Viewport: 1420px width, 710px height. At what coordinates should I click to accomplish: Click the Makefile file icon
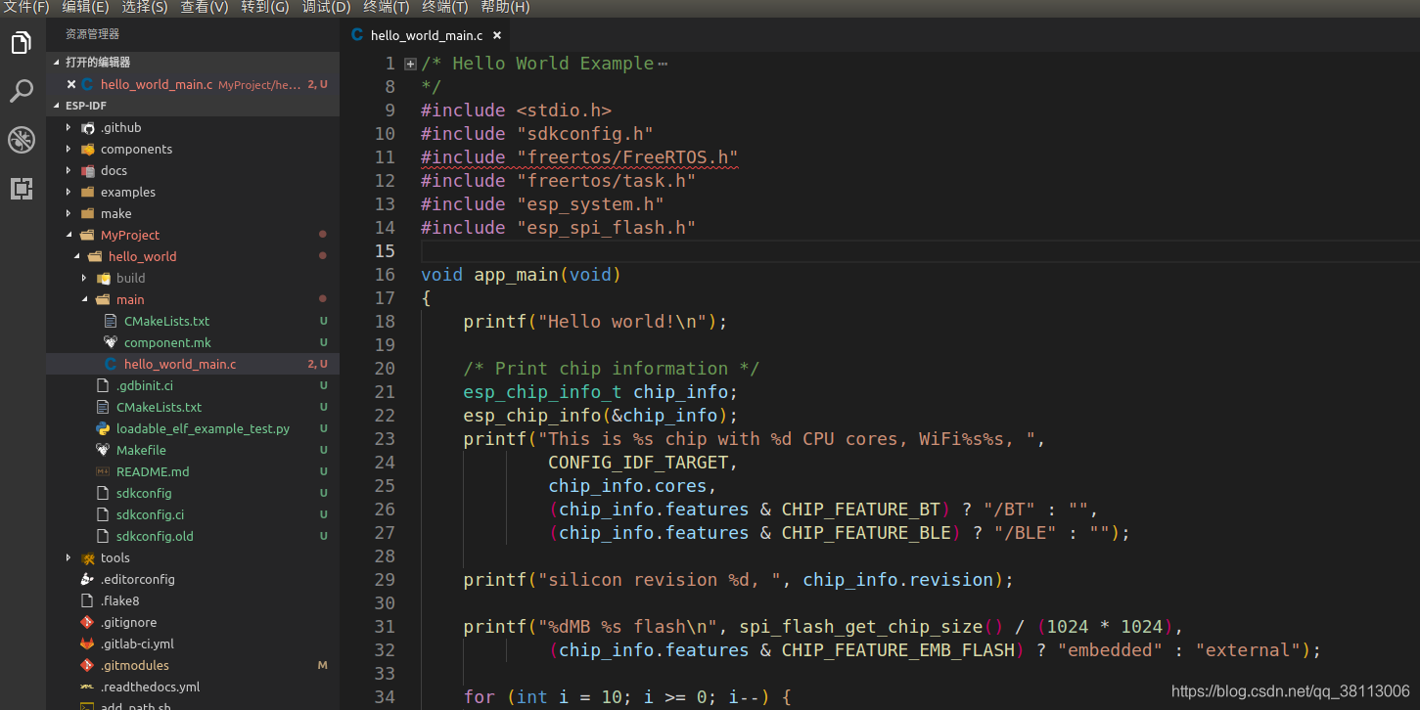click(x=103, y=451)
